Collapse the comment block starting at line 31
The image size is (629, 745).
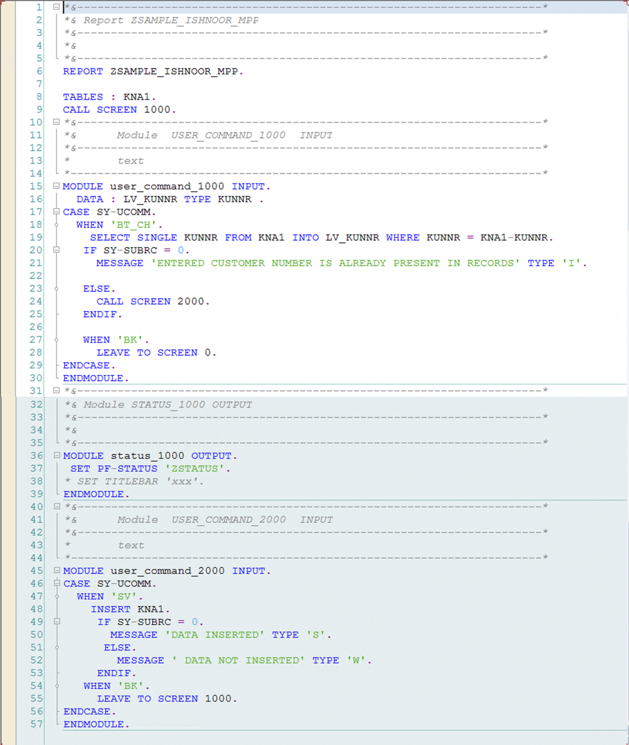point(56,391)
